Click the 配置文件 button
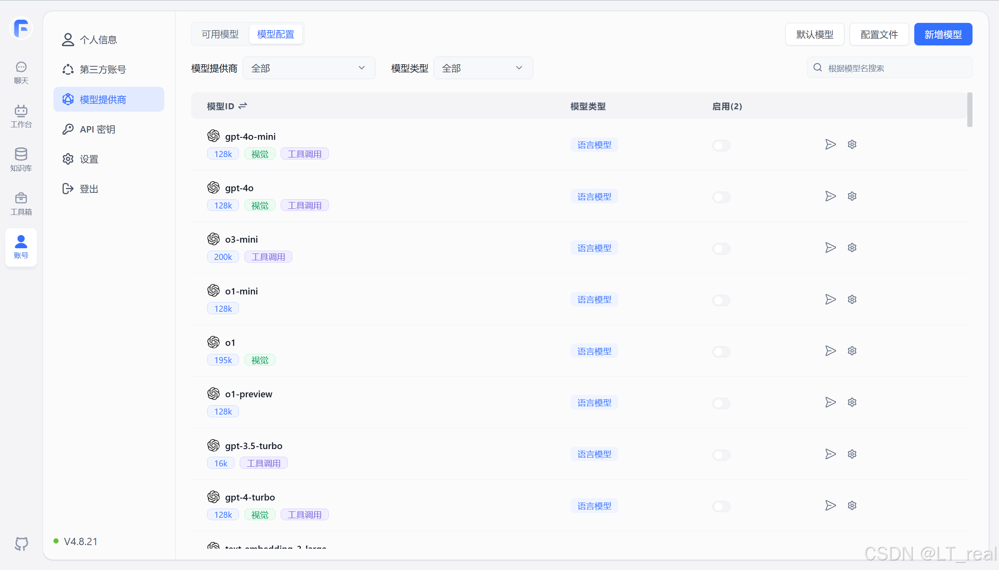 pos(879,35)
